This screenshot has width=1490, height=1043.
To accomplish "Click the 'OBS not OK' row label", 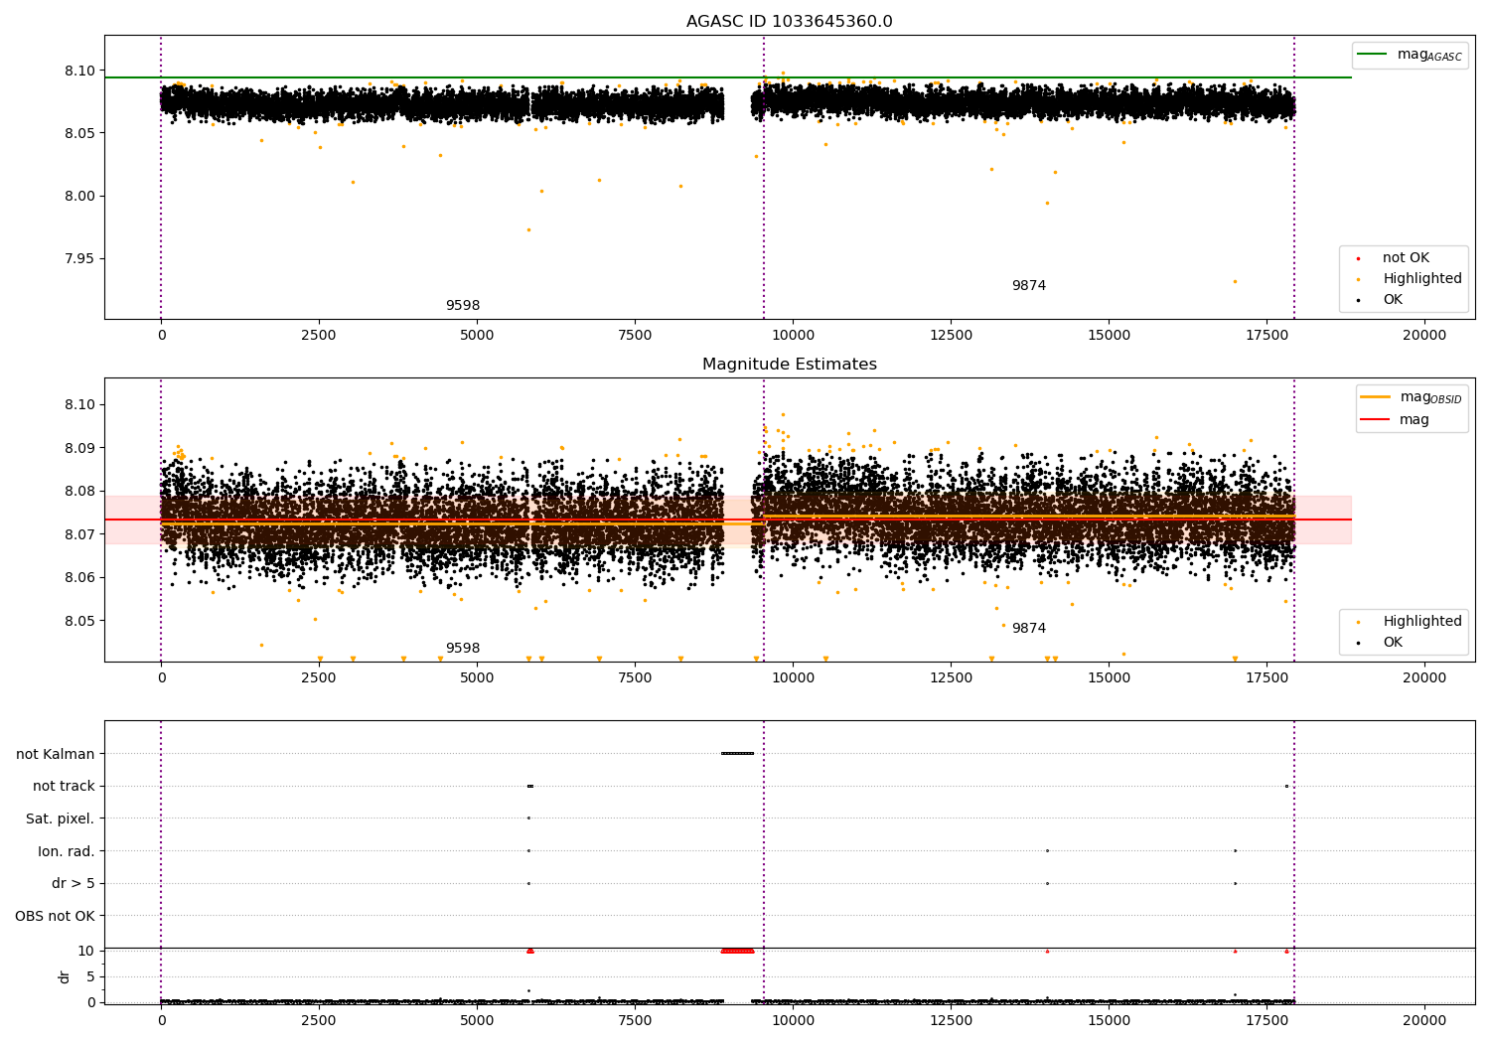I will (x=56, y=916).
